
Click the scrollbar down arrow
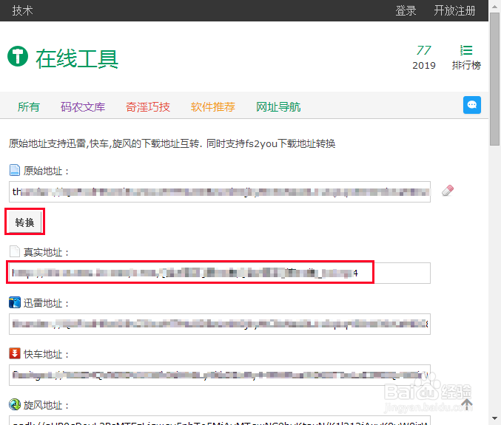coord(494,418)
